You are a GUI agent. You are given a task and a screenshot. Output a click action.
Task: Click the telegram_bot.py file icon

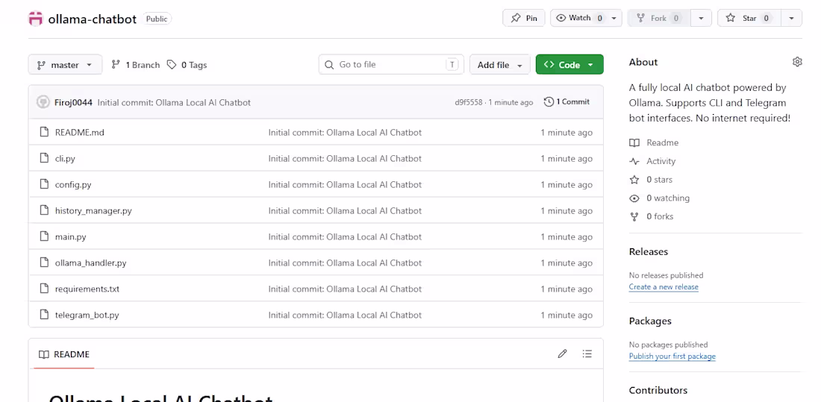point(44,315)
